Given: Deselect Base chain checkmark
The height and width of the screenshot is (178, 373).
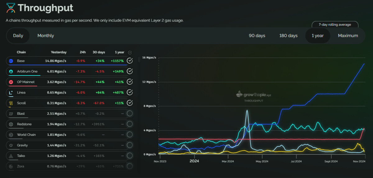Looking at the screenshot, I should (130, 61).
